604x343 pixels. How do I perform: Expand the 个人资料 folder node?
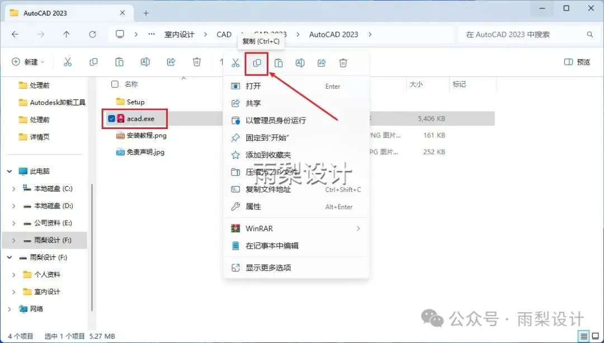click(14, 274)
